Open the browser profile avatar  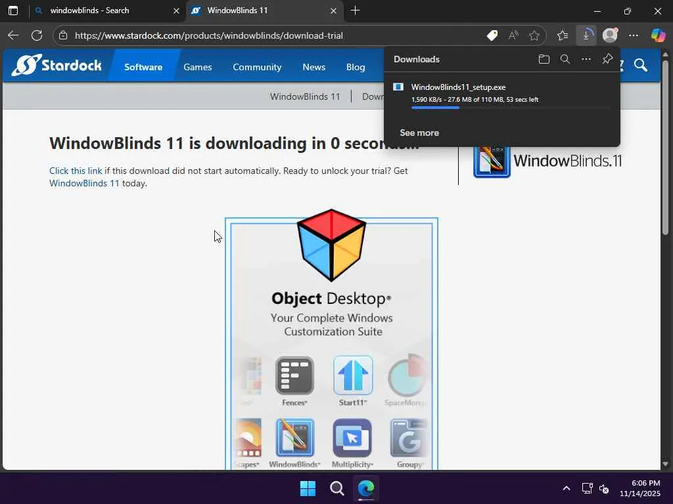coord(610,35)
